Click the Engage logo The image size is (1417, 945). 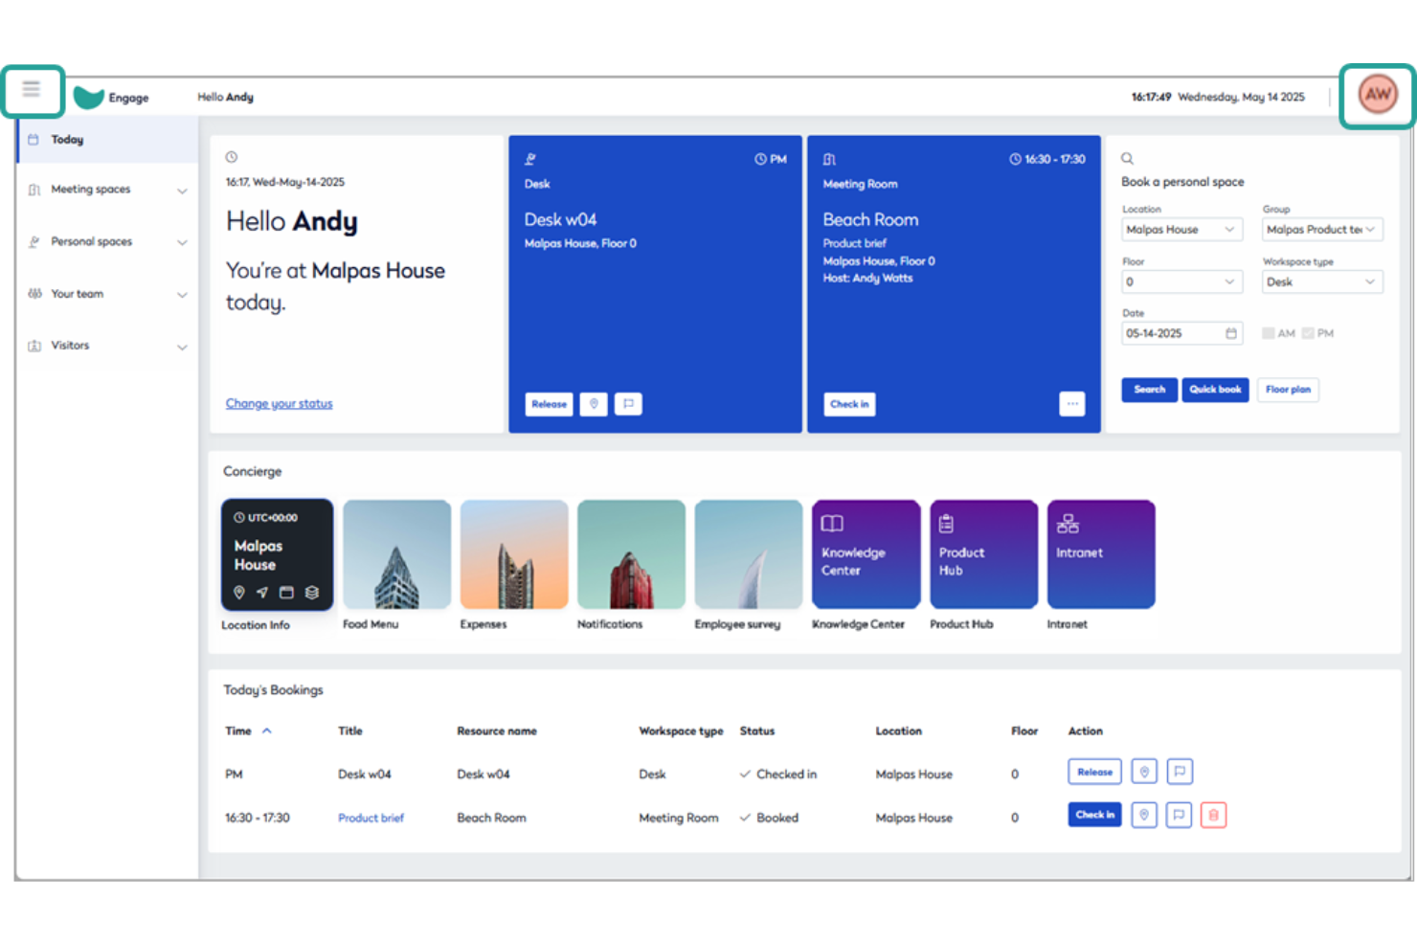[x=112, y=98]
